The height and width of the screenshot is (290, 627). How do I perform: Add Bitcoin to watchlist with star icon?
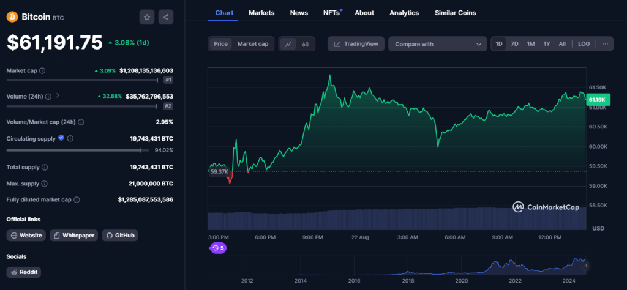[x=147, y=17]
